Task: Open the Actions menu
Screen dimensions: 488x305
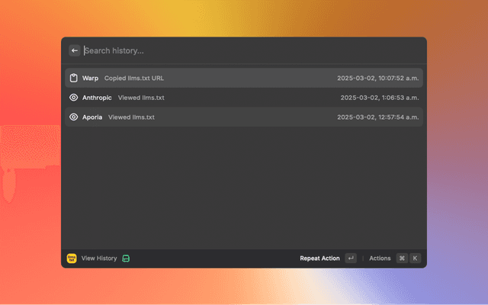Action: (x=380, y=258)
